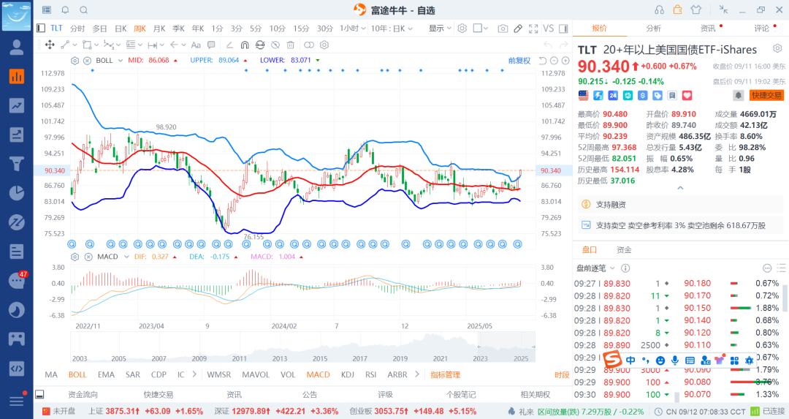This screenshot has width=789, height=419.
Task: Switch to the 资金 tab
Action: [624, 250]
